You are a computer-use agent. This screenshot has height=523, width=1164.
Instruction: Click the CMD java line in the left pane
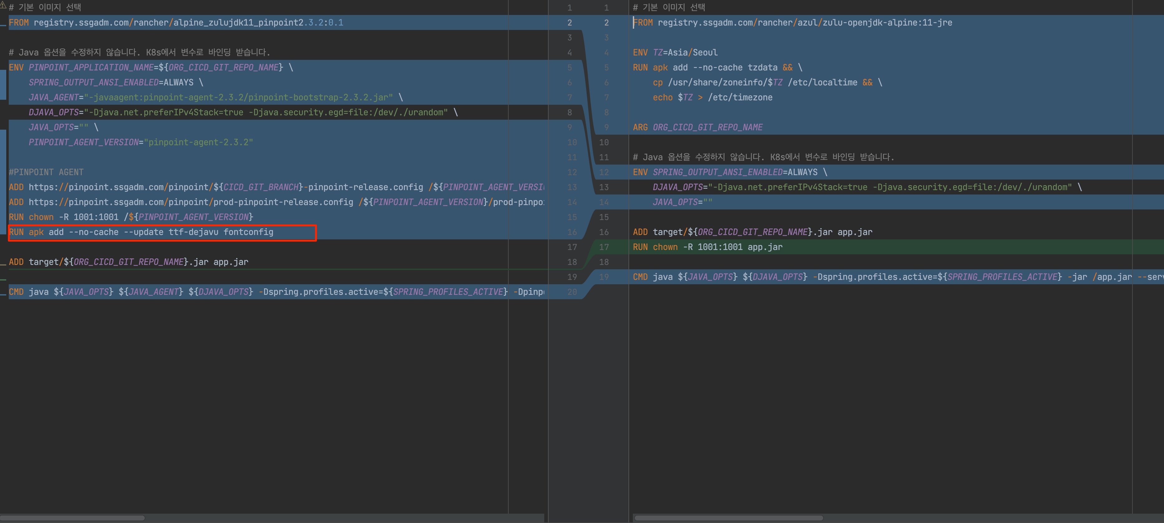(271, 292)
